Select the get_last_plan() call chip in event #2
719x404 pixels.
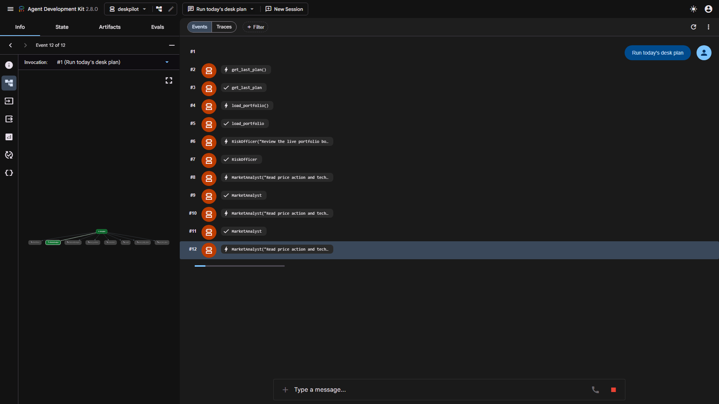pyautogui.click(x=246, y=70)
